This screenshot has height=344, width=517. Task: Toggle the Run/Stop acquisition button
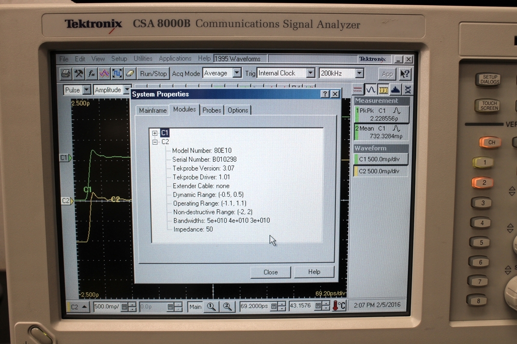(153, 73)
